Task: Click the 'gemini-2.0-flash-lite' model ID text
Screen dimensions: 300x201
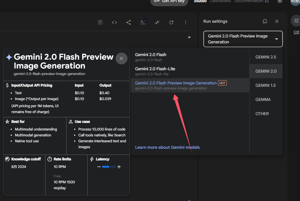Action: click(x=152, y=74)
